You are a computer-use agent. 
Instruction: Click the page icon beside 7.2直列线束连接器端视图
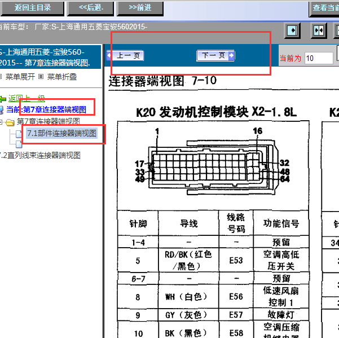(x=19, y=144)
